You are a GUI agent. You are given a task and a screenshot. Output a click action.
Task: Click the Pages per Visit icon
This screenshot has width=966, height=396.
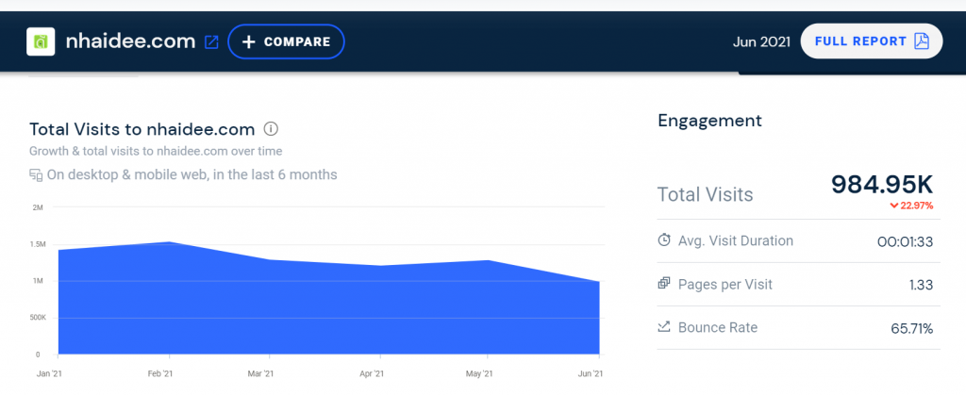coord(664,284)
